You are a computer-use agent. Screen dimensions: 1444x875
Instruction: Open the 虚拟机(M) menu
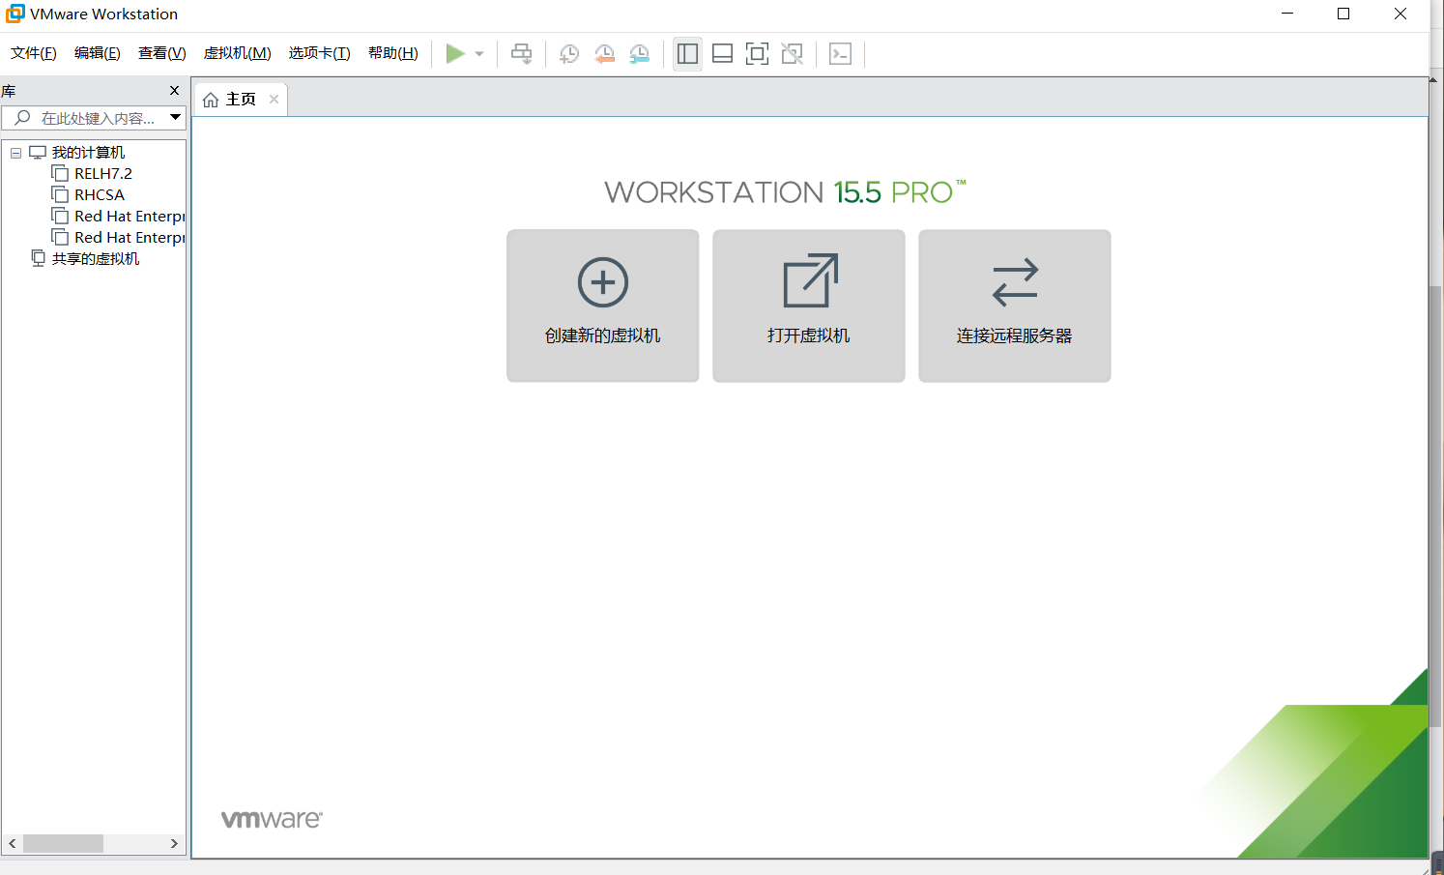pyautogui.click(x=237, y=53)
